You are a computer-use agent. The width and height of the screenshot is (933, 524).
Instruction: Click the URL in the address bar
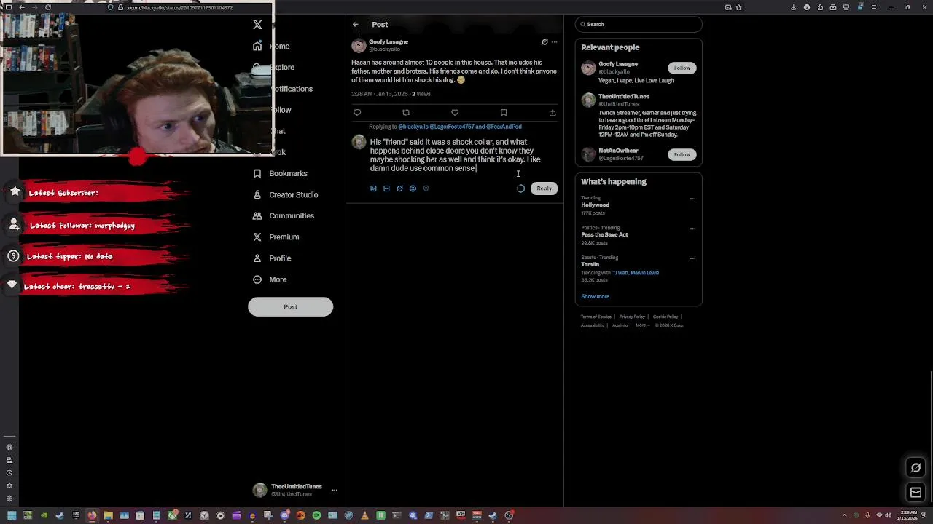(x=180, y=7)
